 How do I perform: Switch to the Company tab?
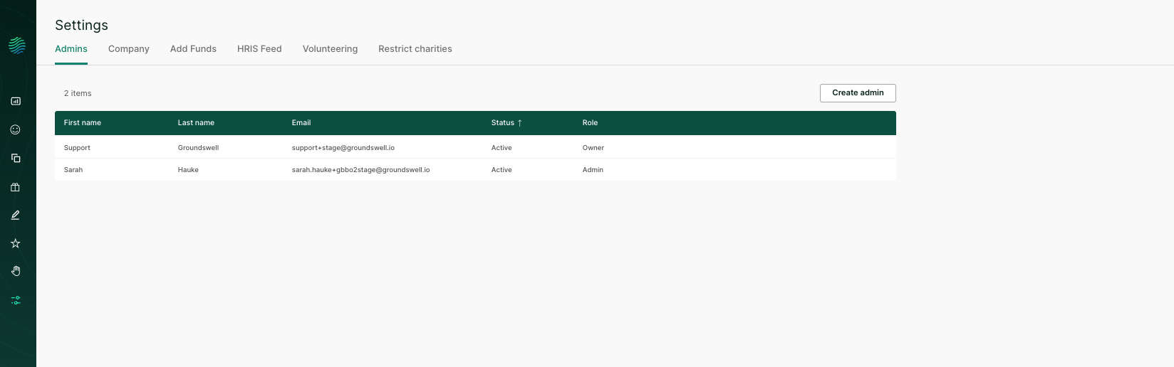[x=128, y=49]
